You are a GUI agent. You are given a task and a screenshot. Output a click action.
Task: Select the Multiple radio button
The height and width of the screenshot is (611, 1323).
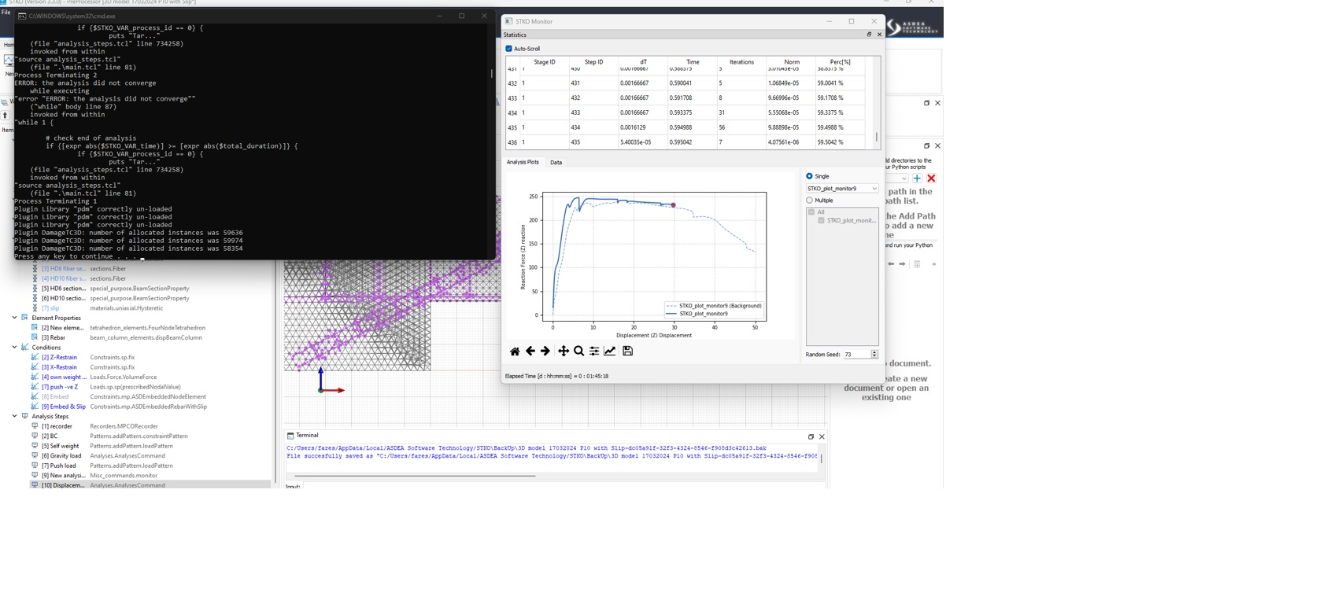point(809,201)
